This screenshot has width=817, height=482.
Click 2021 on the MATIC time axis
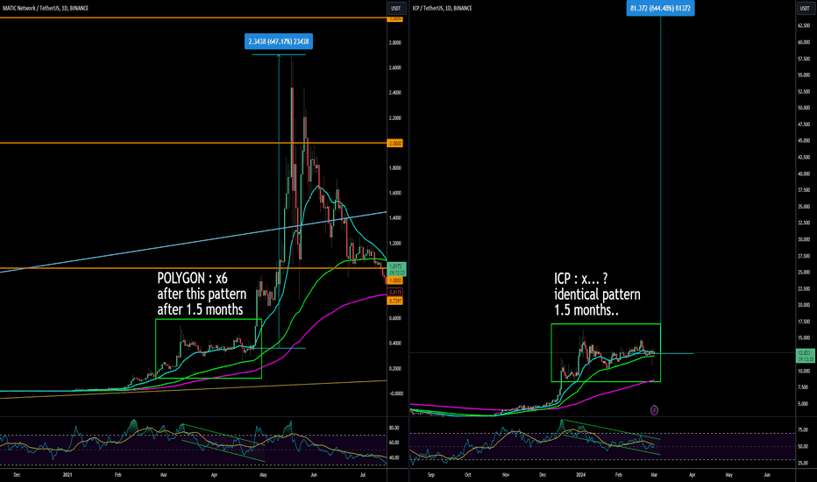click(x=67, y=475)
